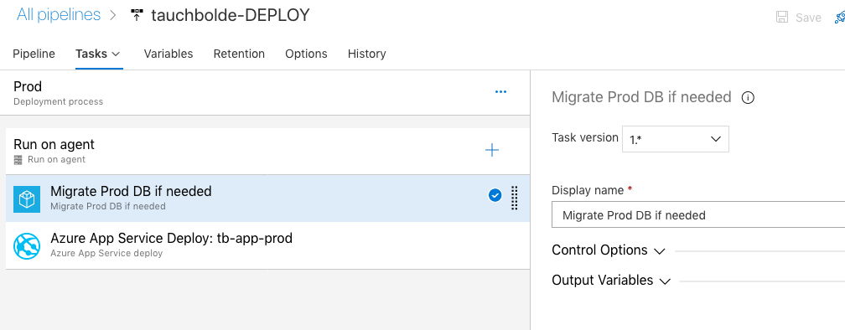This screenshot has height=330, width=845.
Task: Open the Prod stage ellipsis menu
Action: (500, 92)
